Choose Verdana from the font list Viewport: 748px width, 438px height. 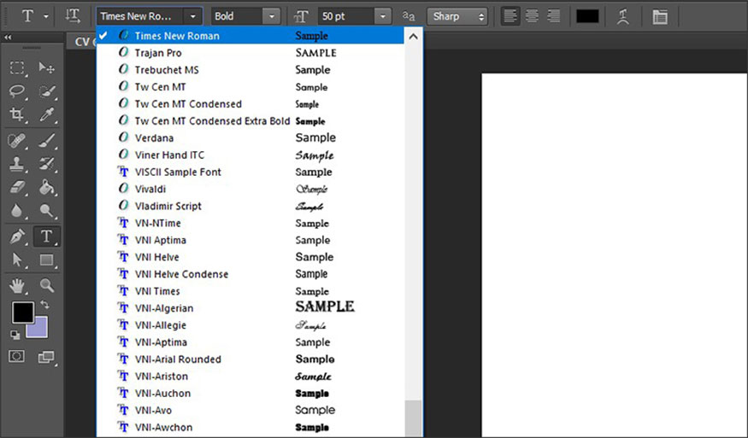tap(154, 137)
